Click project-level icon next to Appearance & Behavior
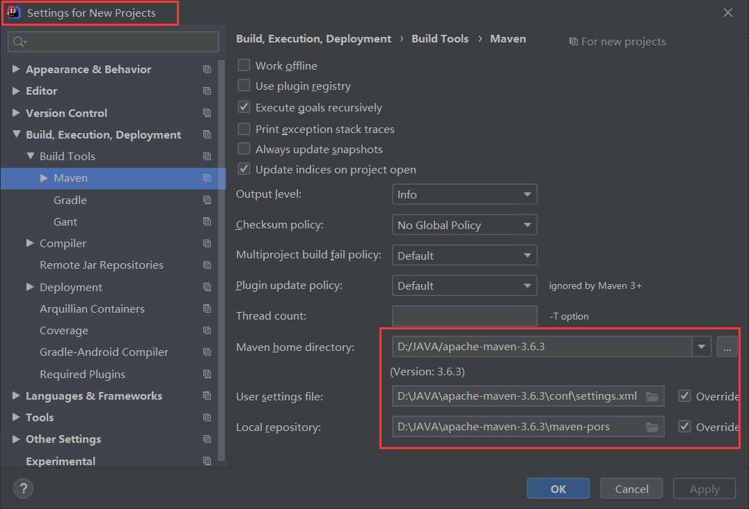This screenshot has height=509, width=749. tap(207, 70)
